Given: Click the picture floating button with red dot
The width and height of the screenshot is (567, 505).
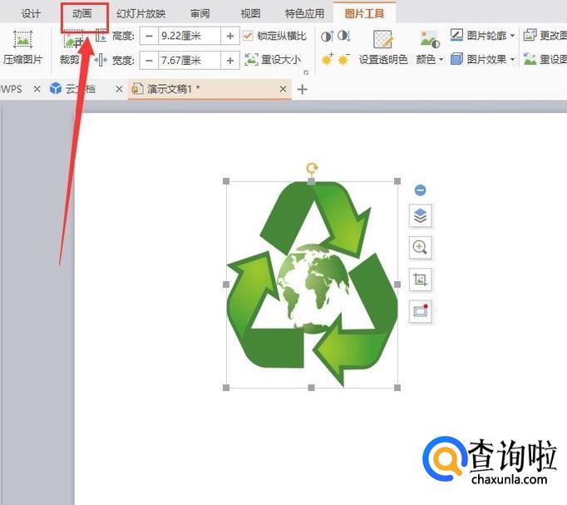Looking at the screenshot, I should pos(420,311).
